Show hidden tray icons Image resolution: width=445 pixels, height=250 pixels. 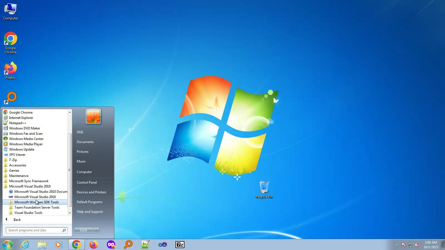pos(397,245)
